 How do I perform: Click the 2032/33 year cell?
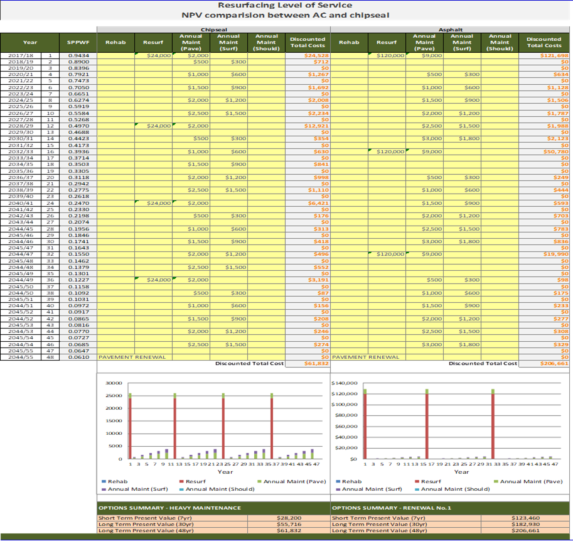[x=21, y=151]
